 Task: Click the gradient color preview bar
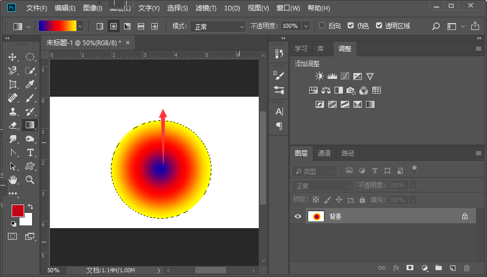pos(57,26)
